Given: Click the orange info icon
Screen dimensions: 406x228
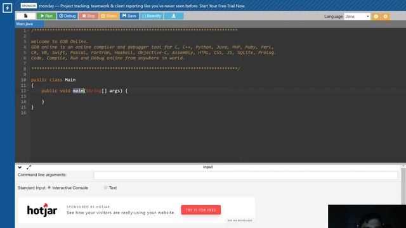Looking at the screenshot, I should point(376,16).
